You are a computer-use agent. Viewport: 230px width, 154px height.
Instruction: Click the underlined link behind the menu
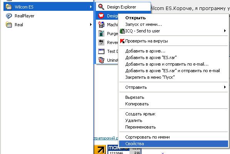106,138
